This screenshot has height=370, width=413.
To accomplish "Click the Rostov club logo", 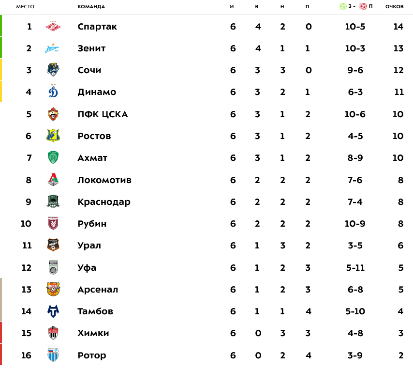I will click(x=53, y=136).
